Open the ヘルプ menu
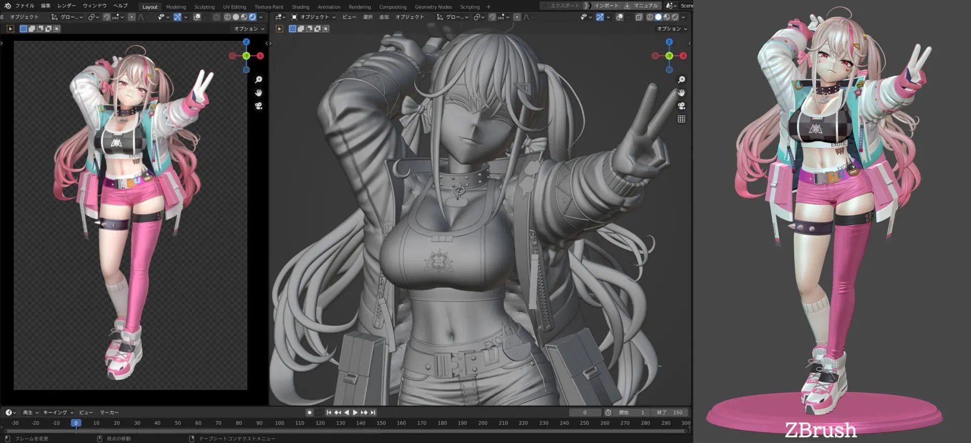Screen dimensions: 971x443 [x=120, y=6]
